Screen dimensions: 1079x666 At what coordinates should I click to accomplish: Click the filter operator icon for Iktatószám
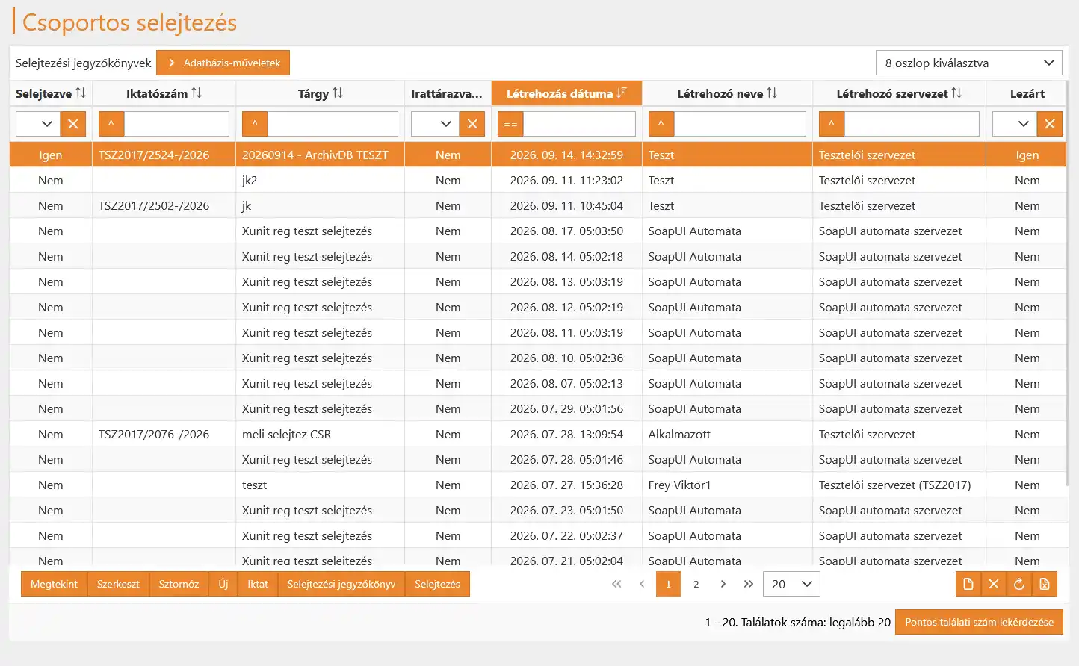click(111, 124)
